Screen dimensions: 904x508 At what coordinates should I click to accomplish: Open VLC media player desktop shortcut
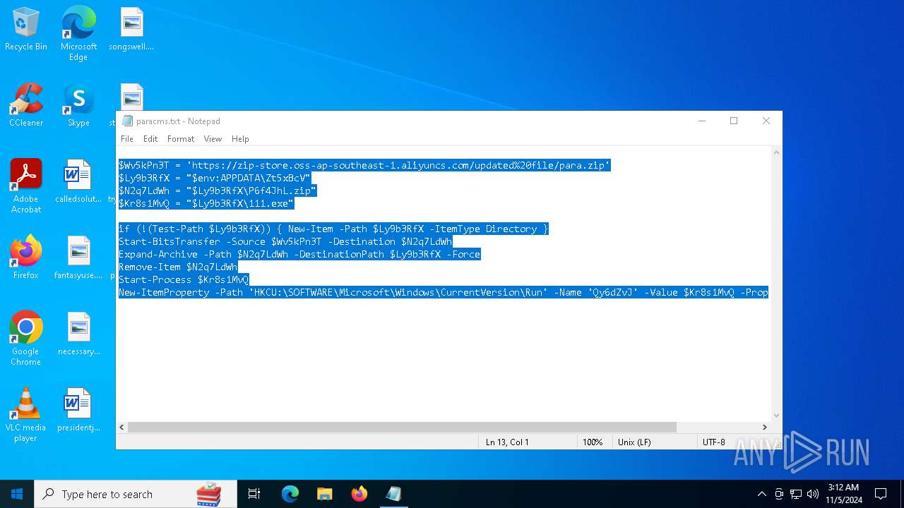tap(26, 415)
